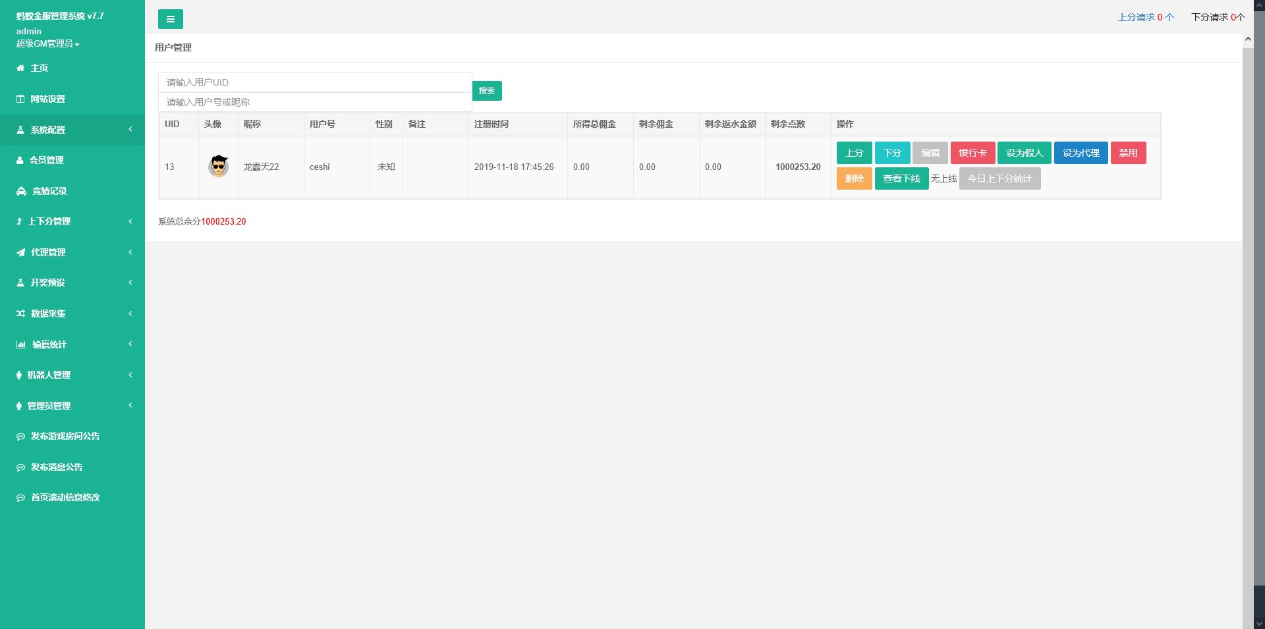
Task: Focus the 请输入用户UID input field
Action: 315,82
